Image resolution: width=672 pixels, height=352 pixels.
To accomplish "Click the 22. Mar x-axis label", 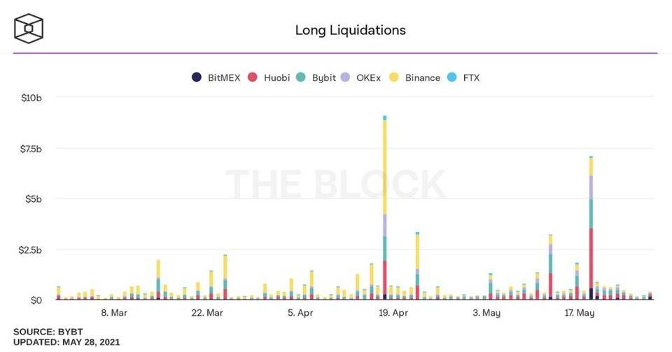I will point(207,313).
